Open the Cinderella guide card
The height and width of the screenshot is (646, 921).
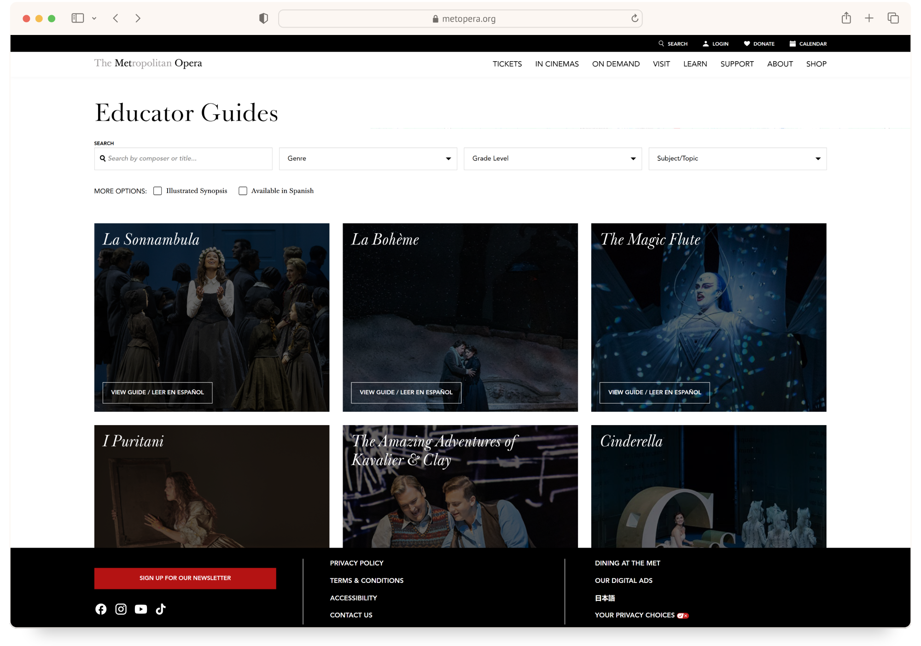[x=709, y=486]
